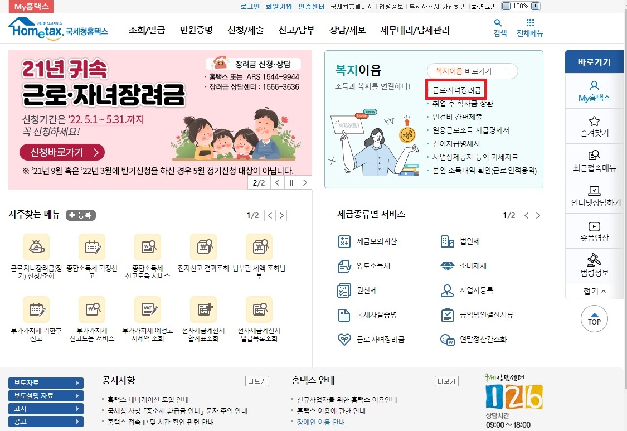Show previous page of 세금종류별 서비스
This screenshot has height=431, width=627.
click(x=526, y=215)
